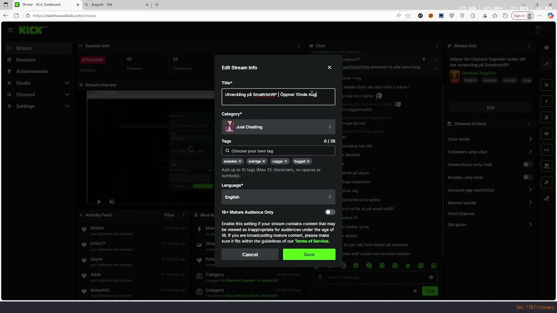Image resolution: width=557 pixels, height=313 pixels.
Task: Close the Edit Stream Info dialog
Action: click(x=329, y=67)
